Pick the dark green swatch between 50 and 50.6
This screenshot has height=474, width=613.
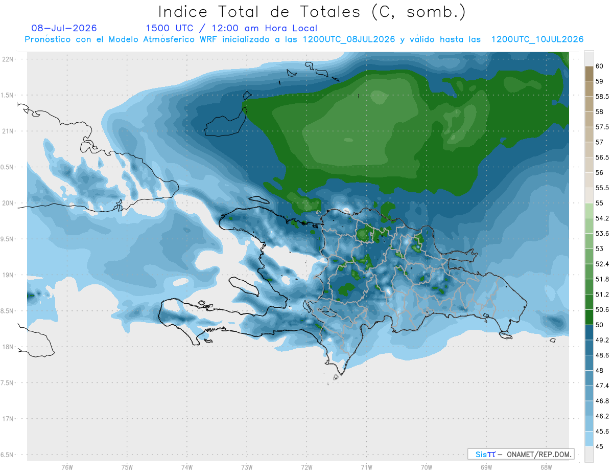[589, 318]
